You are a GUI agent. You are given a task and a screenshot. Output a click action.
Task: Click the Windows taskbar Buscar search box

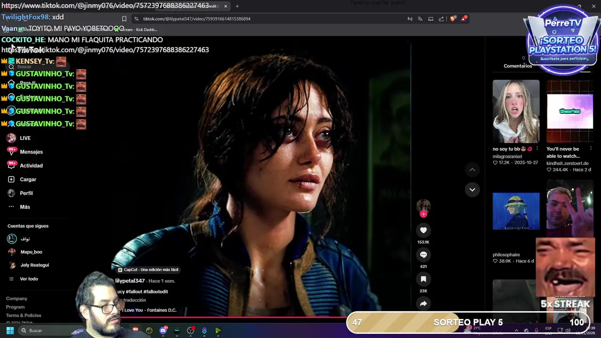pos(47,330)
